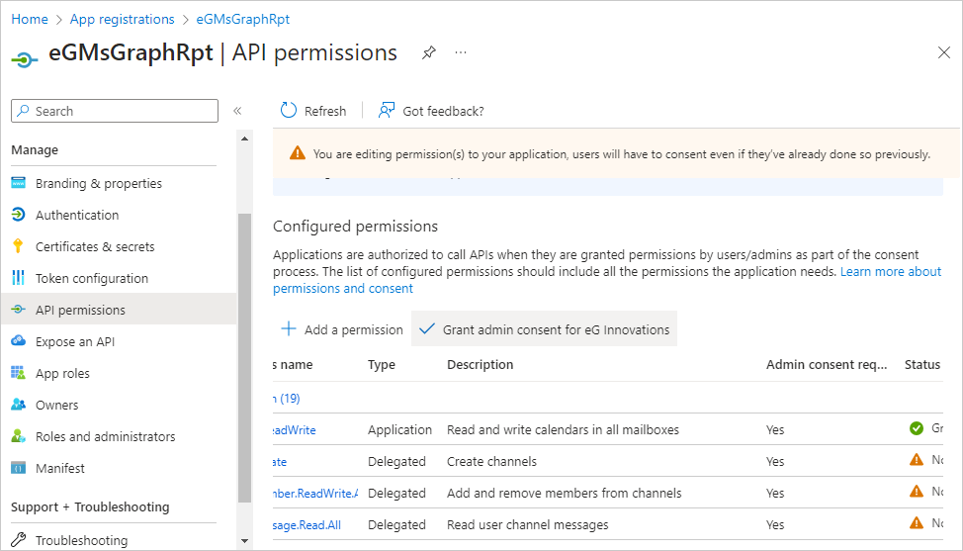Screen dimensions: 963x551
Task: Click the Manifest sidebar icon
Action: [x=19, y=468]
